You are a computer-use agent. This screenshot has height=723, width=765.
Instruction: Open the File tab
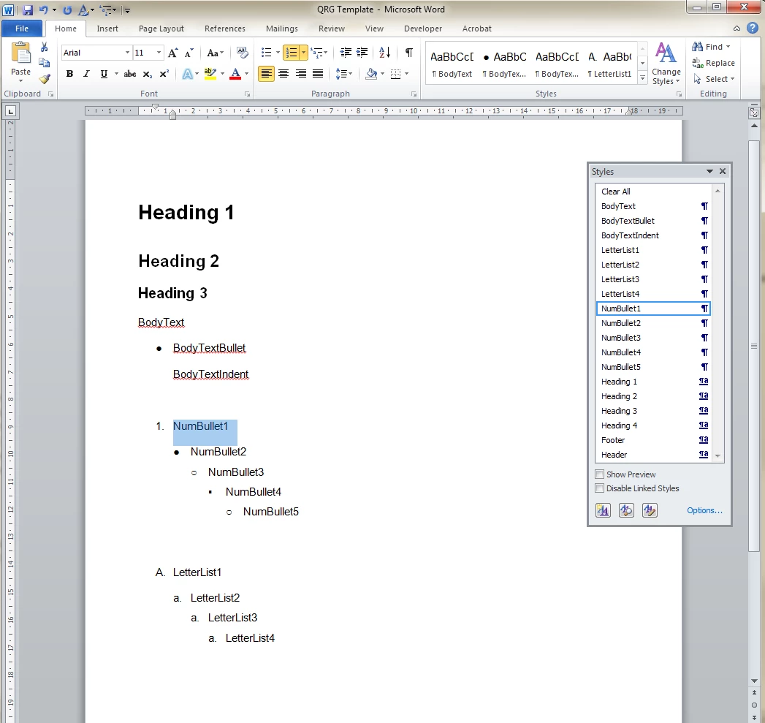coord(21,29)
